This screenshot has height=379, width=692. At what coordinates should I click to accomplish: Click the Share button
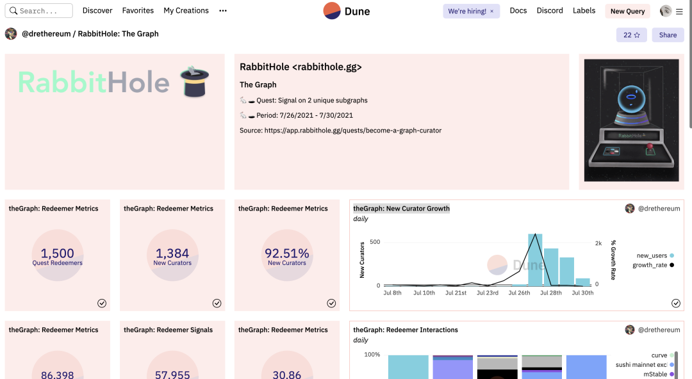[x=668, y=35]
